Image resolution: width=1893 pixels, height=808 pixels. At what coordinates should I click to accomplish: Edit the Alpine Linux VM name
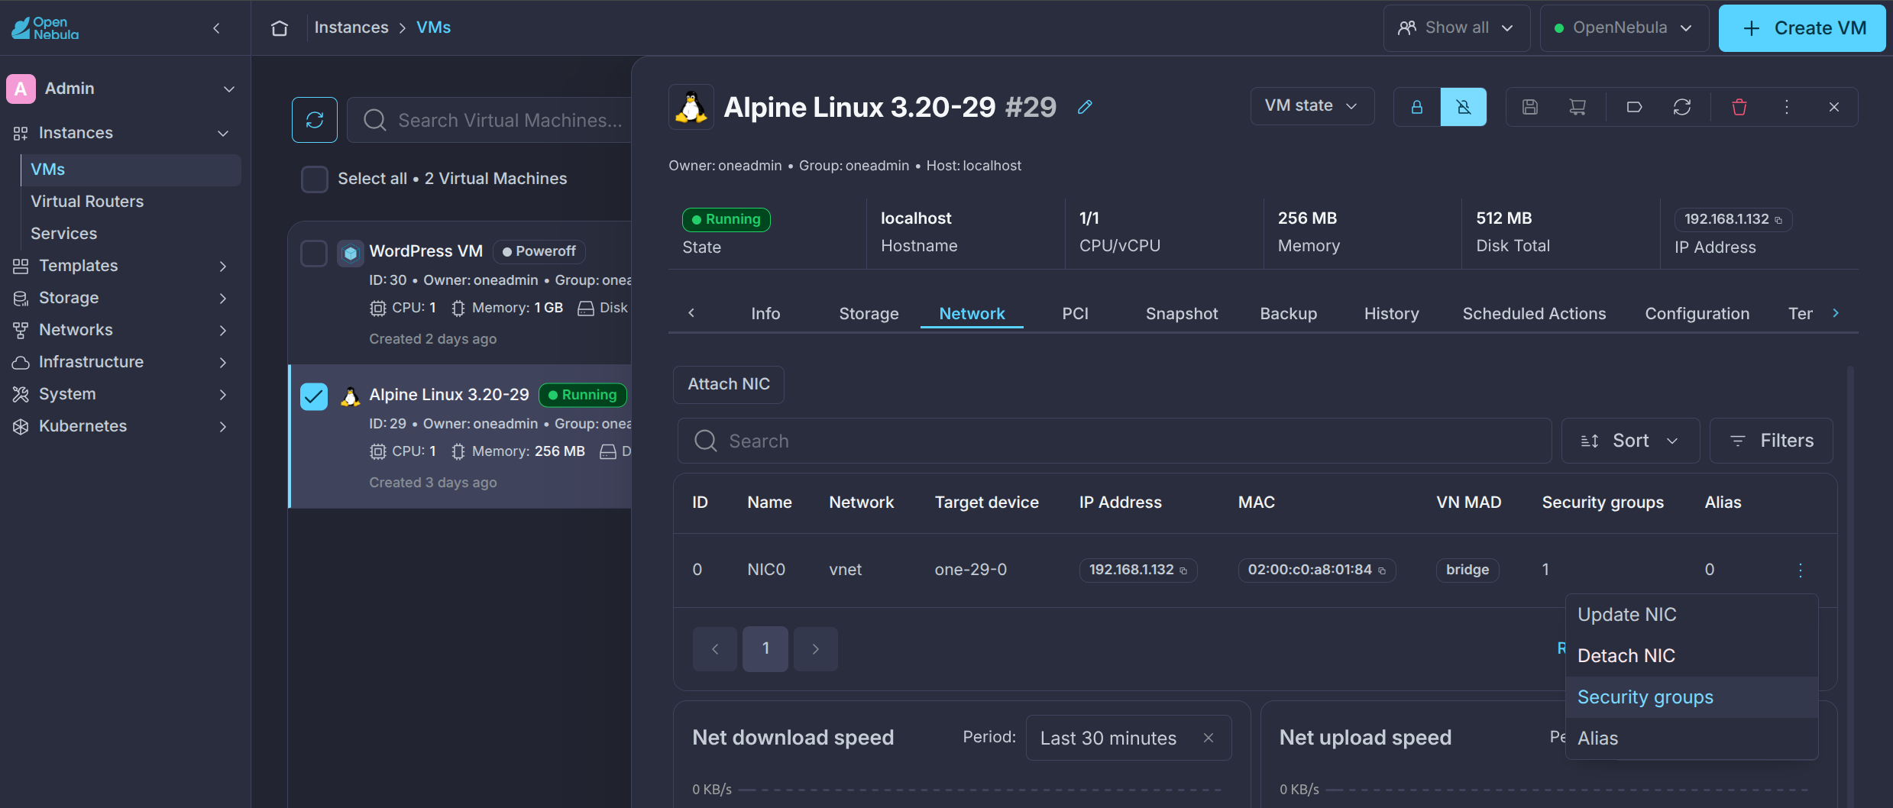[x=1085, y=107]
